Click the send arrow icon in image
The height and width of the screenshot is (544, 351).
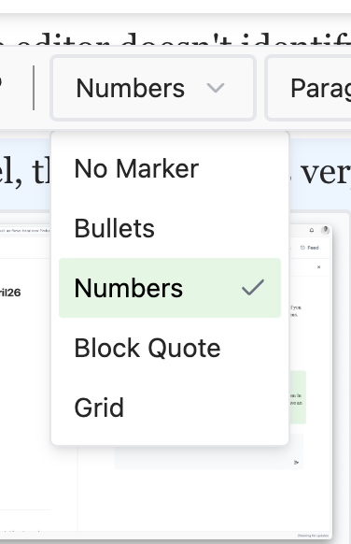pyautogui.click(x=296, y=462)
